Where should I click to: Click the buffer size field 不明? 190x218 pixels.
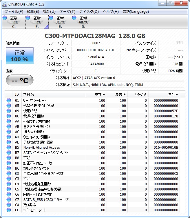(x=171, y=43)
